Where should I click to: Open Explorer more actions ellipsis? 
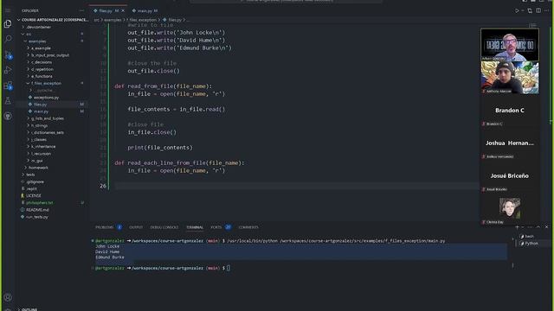pos(82,10)
